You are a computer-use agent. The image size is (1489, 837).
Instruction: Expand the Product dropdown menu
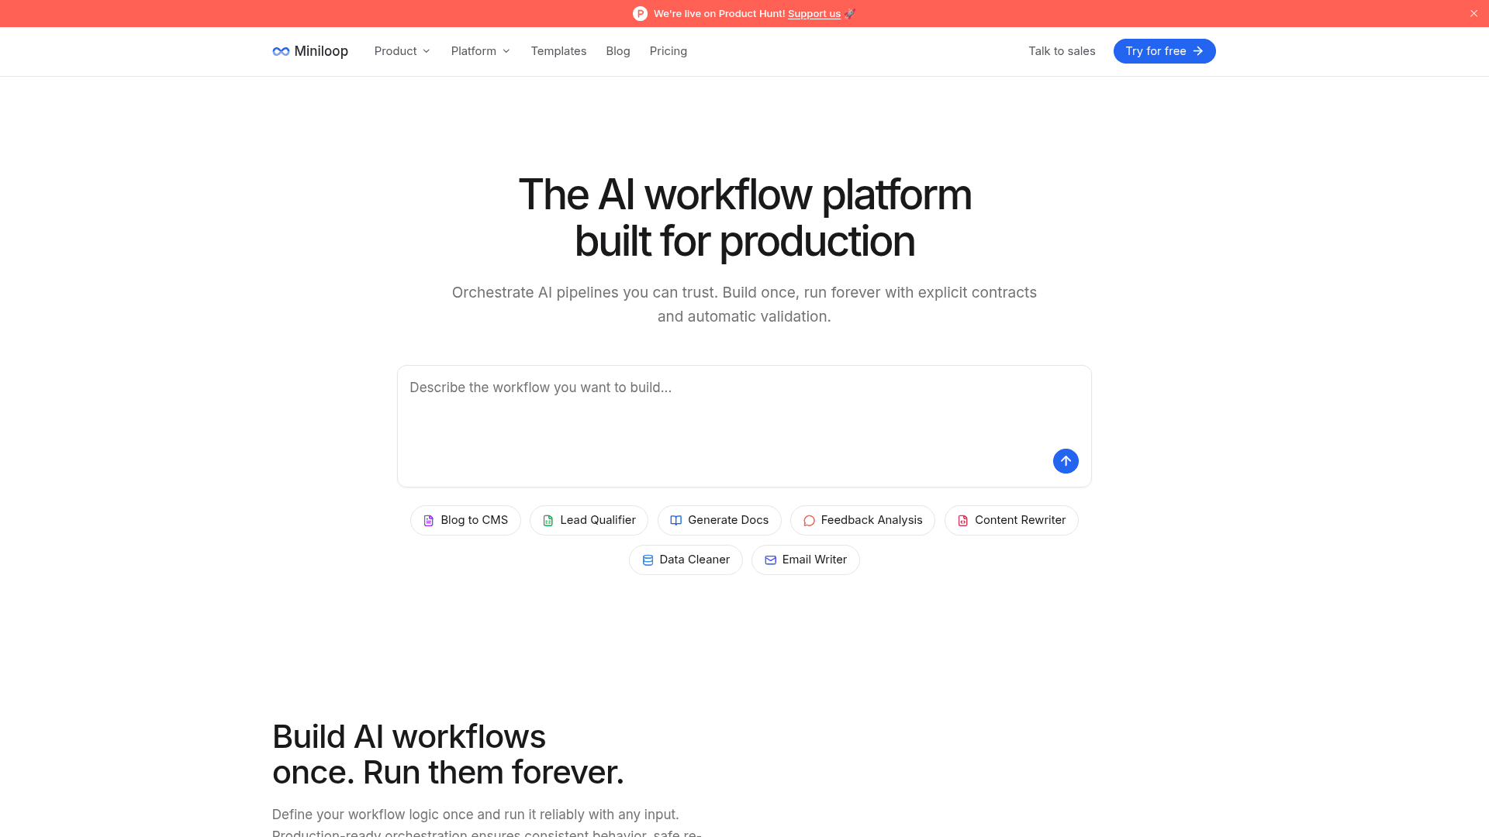pyautogui.click(x=402, y=51)
